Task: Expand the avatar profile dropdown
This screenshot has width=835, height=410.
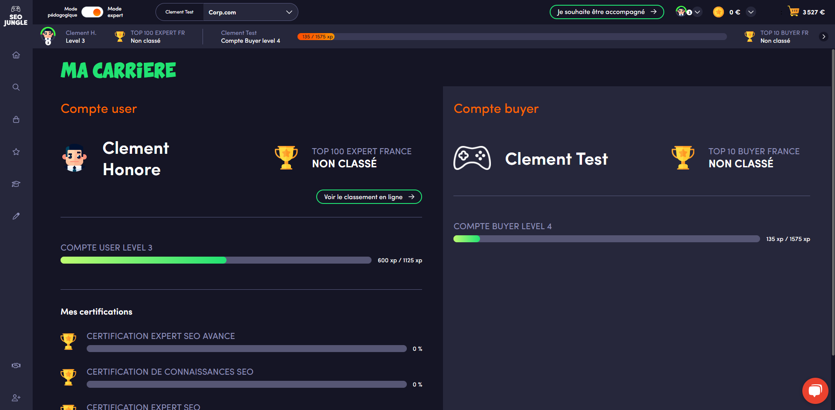Action: tap(688, 12)
